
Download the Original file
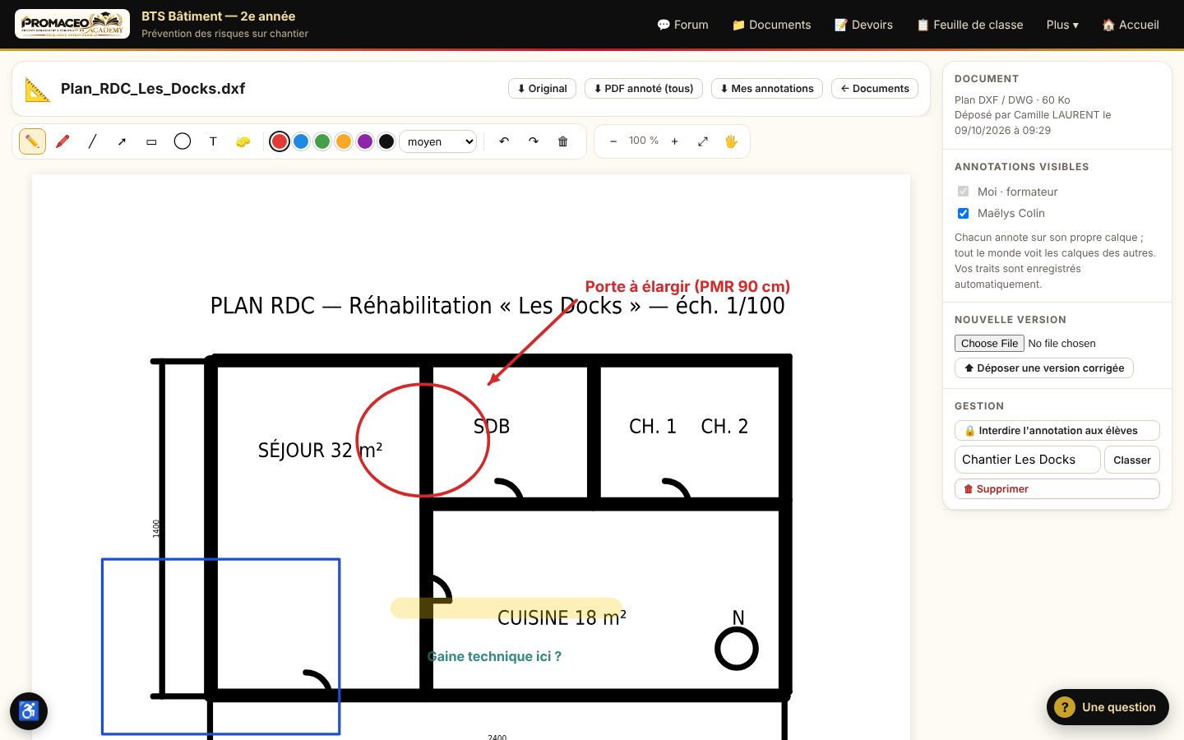pyautogui.click(x=543, y=89)
